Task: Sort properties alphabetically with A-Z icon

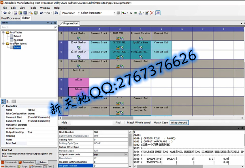Action: [8, 101]
